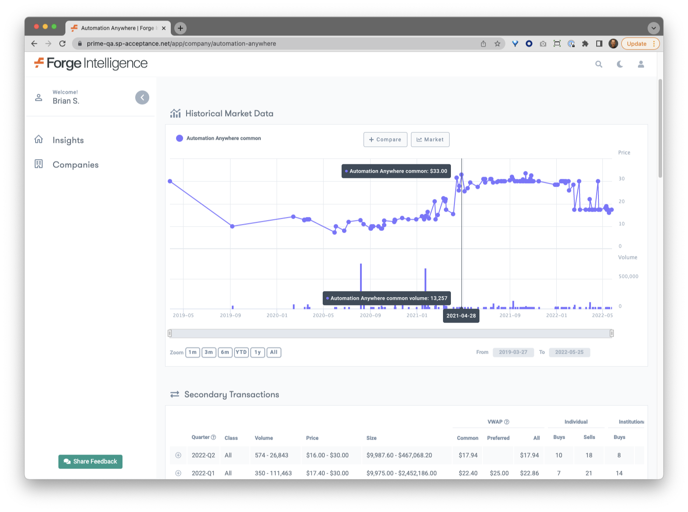Click the Quarter column help icon
Viewport: 688px width, 512px height.
point(213,437)
